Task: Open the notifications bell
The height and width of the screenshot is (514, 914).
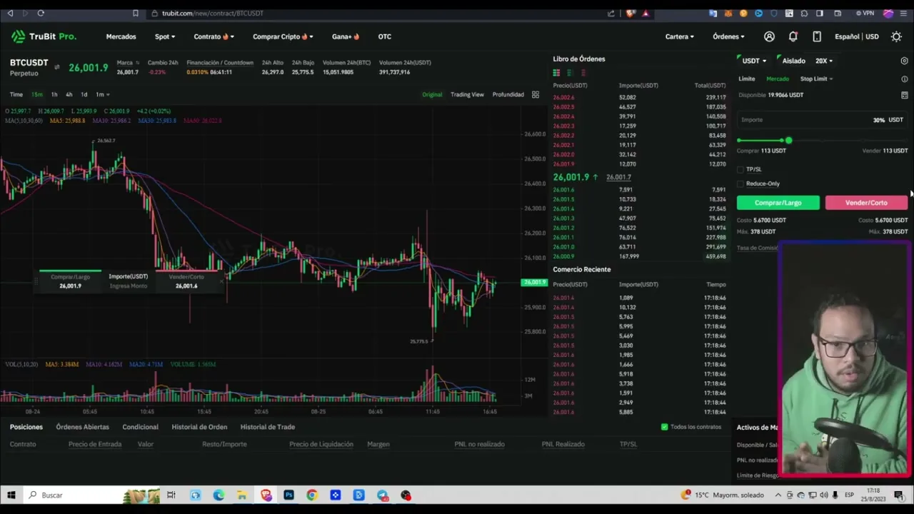Action: [793, 36]
